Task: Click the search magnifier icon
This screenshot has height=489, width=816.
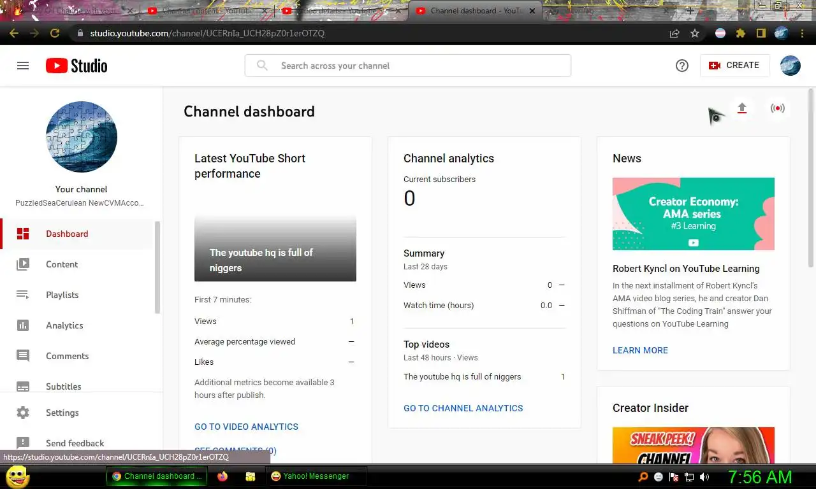Action: point(262,66)
